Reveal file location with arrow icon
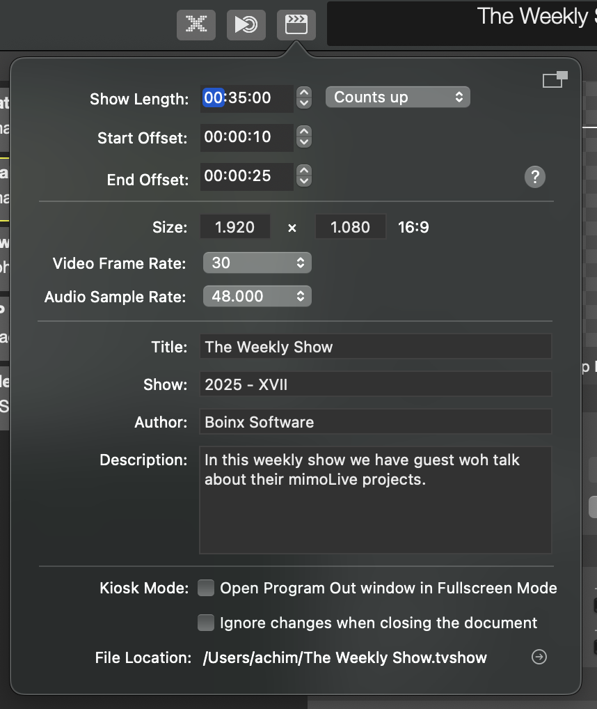The height and width of the screenshot is (709, 597). click(539, 657)
